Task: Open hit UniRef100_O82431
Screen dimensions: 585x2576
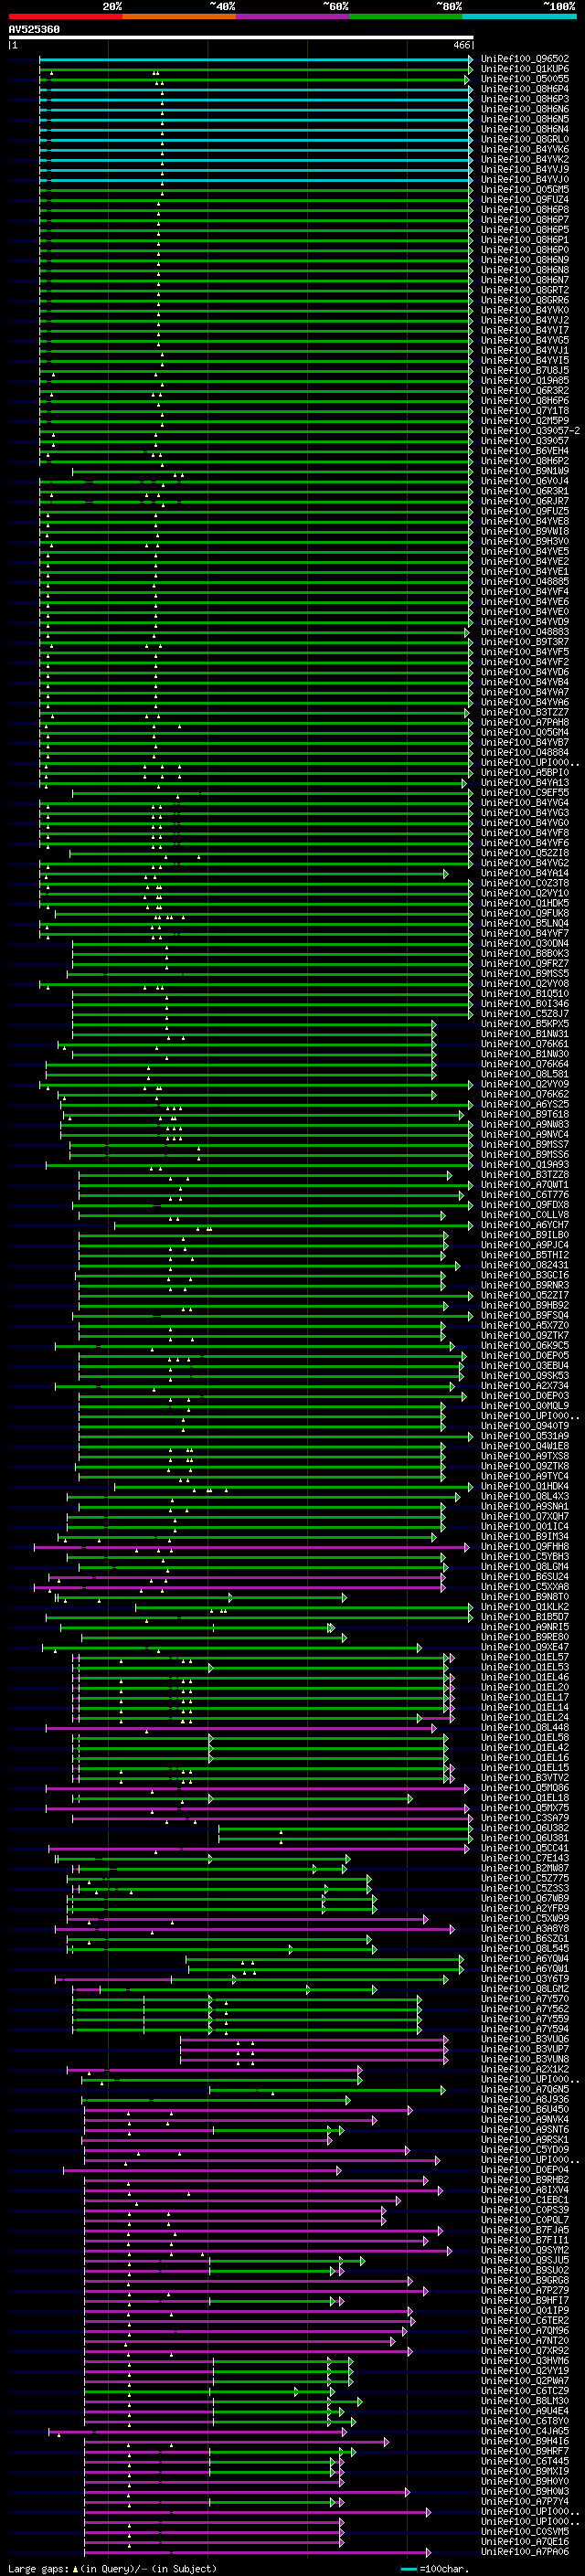Action: (525, 1265)
